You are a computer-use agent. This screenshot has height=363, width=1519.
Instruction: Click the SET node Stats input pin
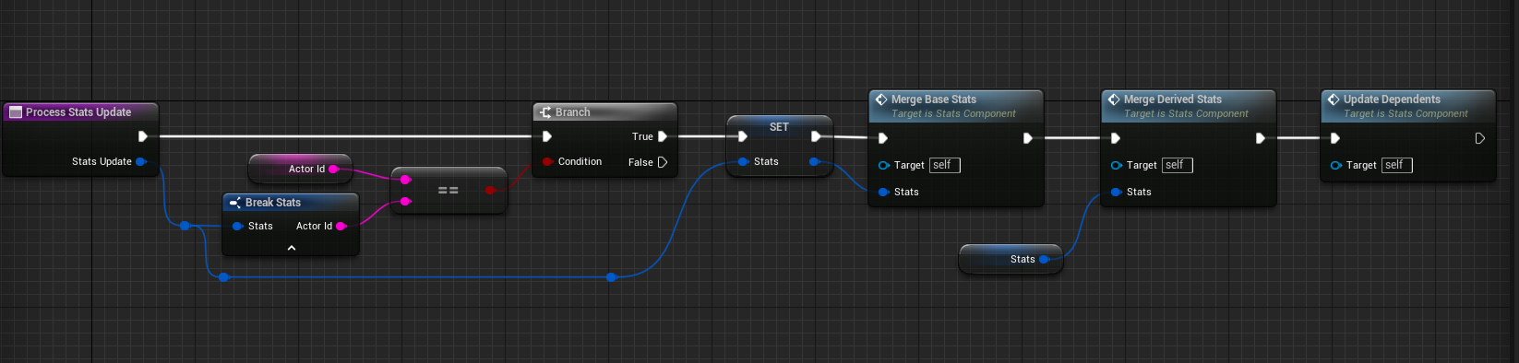744,161
